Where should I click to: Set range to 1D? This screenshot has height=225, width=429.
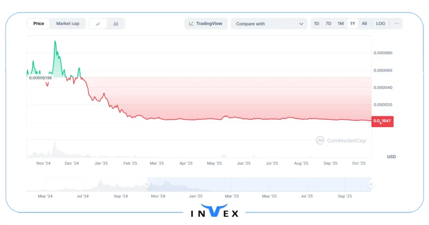[317, 23]
